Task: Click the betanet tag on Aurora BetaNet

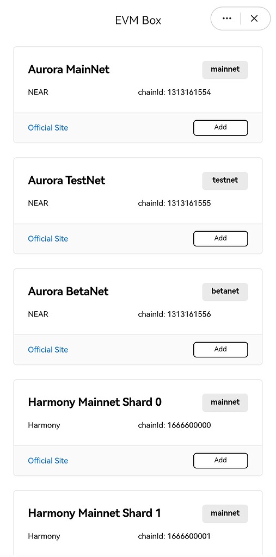Action: [225, 292]
